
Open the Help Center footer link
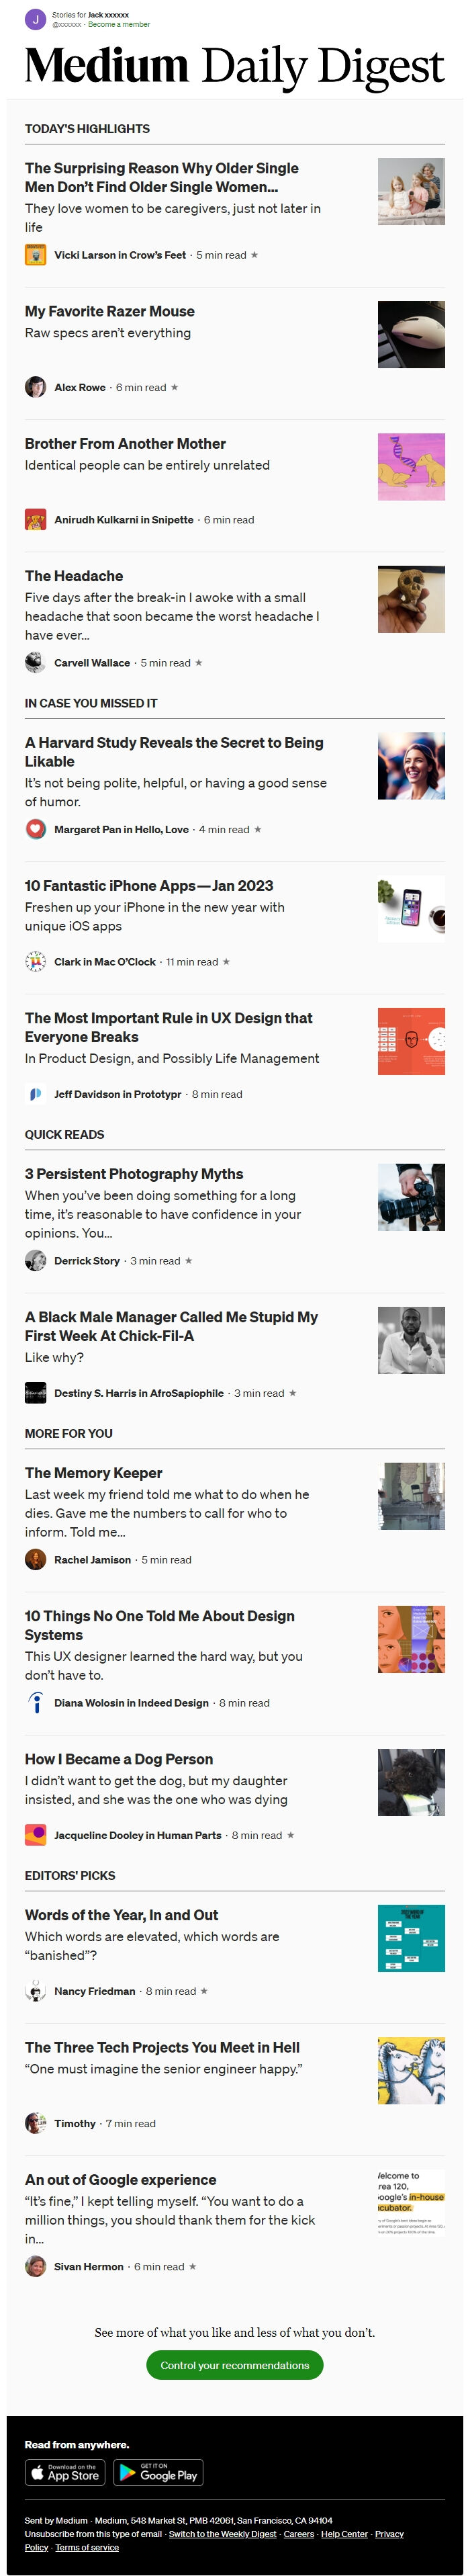pos(344,2534)
